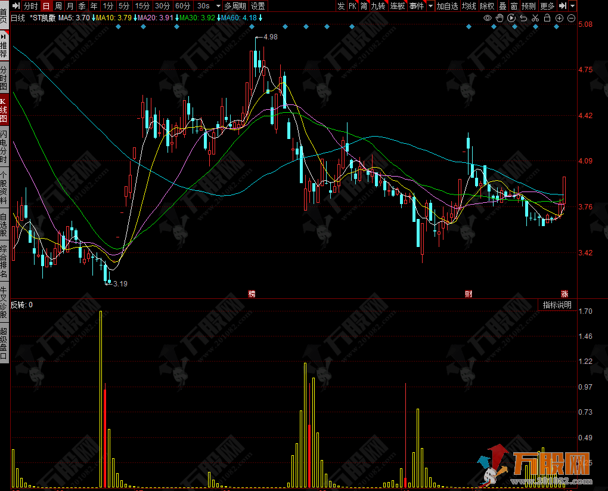Click the undo arrow icon
The height and width of the screenshot is (491, 608).
click(523, 18)
